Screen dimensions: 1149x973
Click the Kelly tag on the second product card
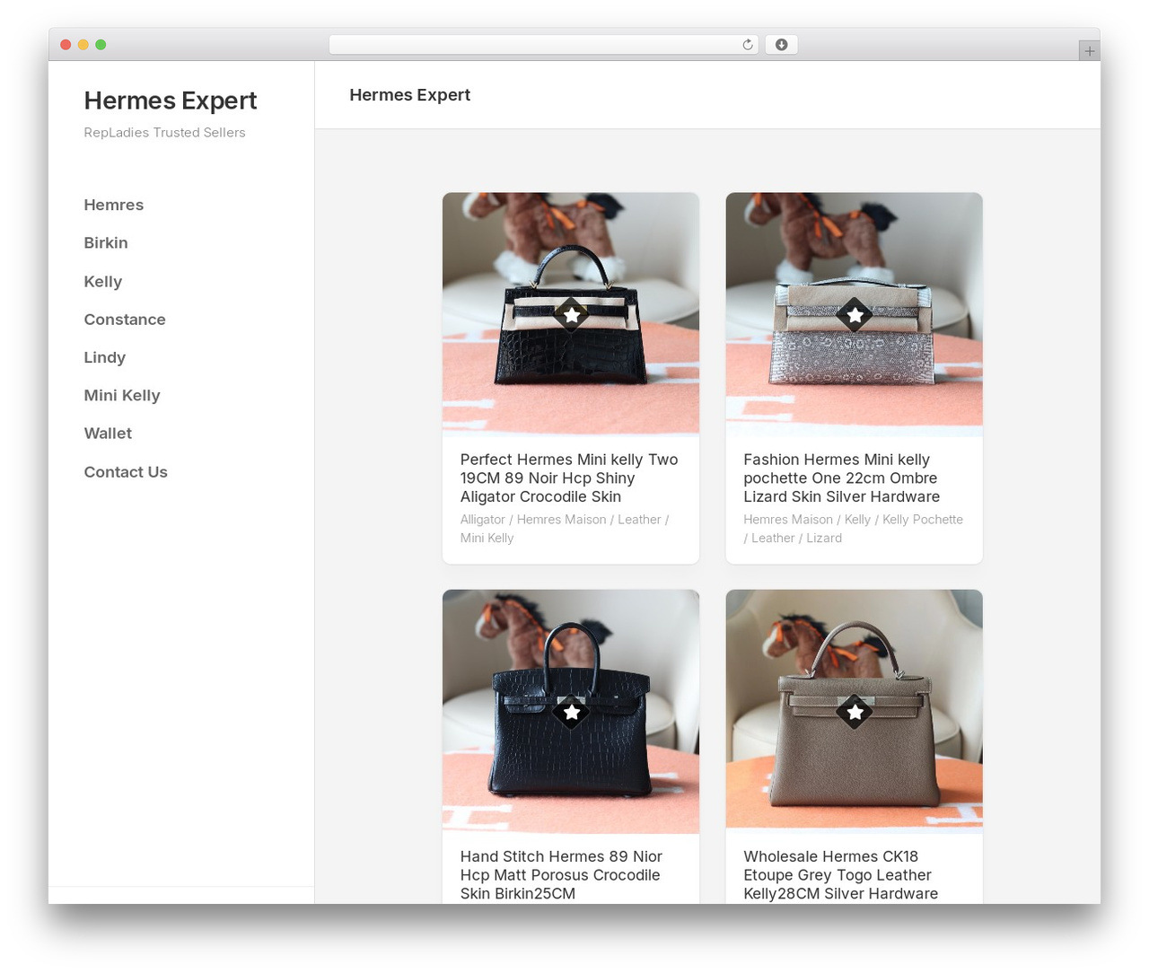tap(857, 519)
